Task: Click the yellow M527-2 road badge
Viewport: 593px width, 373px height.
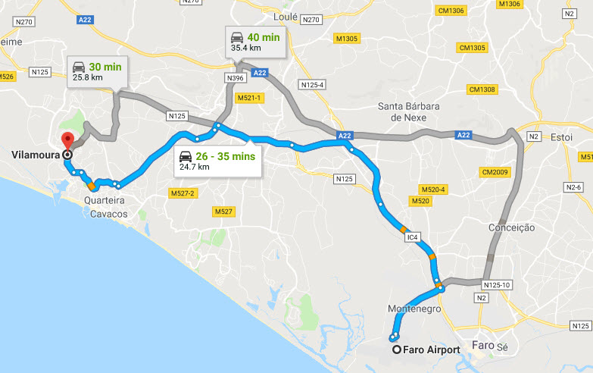Action: pyautogui.click(x=183, y=193)
